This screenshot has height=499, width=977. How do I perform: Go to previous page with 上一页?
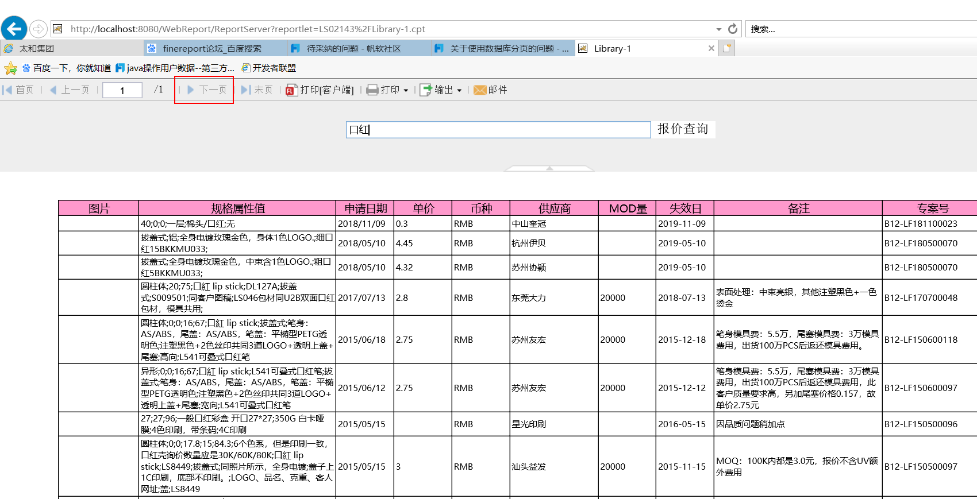pos(70,90)
